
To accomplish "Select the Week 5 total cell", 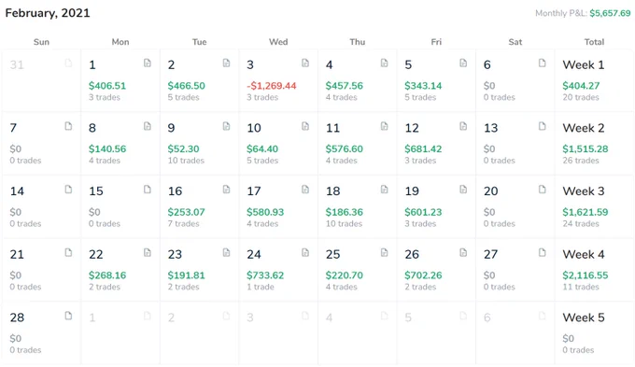I will 594,333.
